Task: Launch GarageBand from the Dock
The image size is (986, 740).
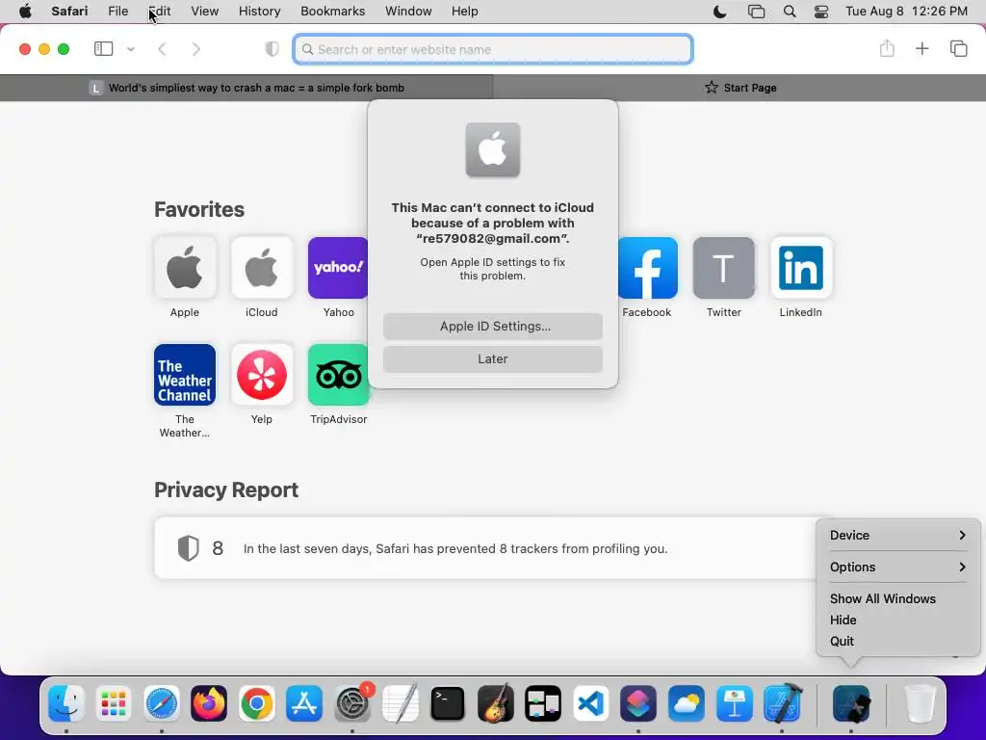Action: tap(496, 703)
